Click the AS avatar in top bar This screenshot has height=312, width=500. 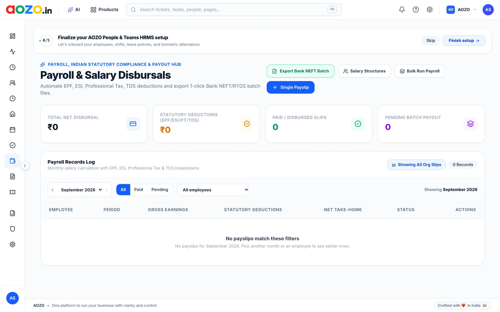click(488, 10)
